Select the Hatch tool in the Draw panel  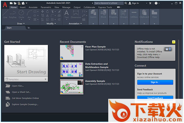tap(35, 19)
